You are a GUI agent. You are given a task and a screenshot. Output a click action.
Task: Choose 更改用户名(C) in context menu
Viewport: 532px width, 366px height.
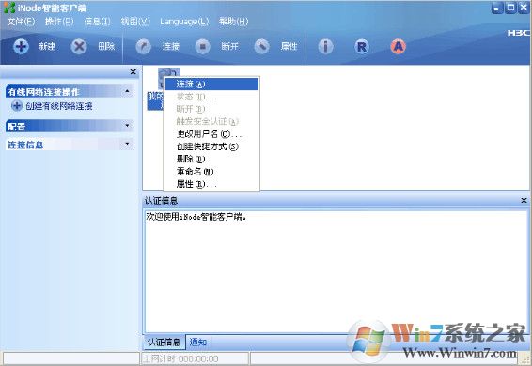(211, 134)
